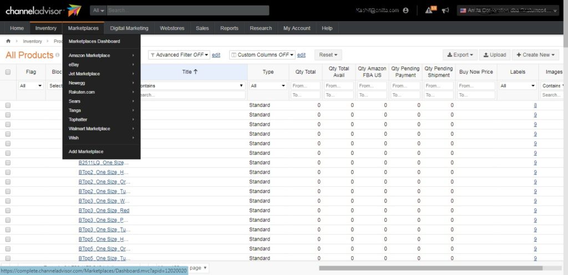Image resolution: width=568 pixels, height=275 pixels.
Task: Open the announcements megaphone icon
Action: (x=445, y=11)
